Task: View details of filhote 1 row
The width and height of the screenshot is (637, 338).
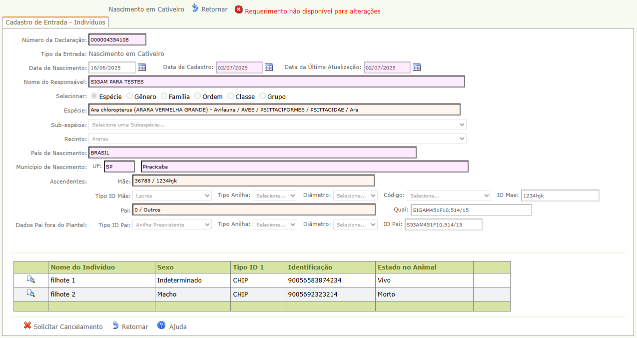Action: 31,280
